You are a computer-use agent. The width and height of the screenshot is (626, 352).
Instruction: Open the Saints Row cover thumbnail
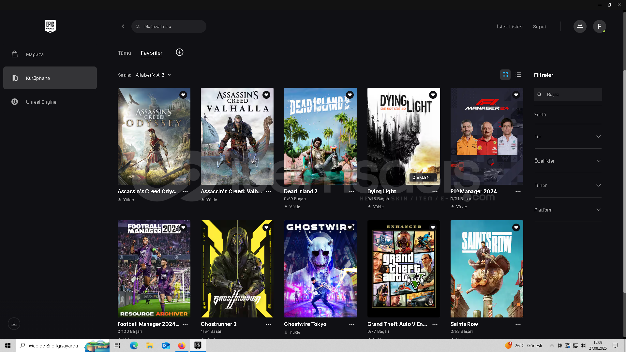click(487, 269)
